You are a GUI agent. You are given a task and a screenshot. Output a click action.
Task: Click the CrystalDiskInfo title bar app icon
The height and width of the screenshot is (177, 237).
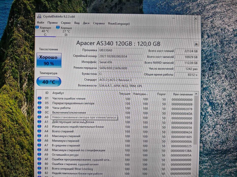(x=39, y=16)
